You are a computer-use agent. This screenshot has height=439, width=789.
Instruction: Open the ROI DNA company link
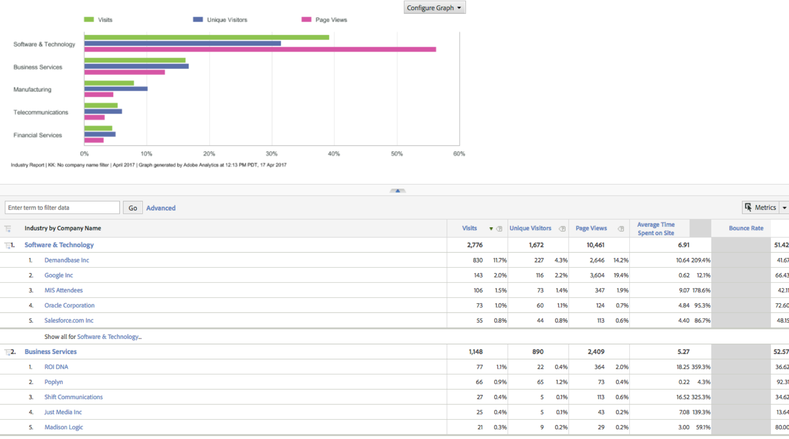click(56, 367)
